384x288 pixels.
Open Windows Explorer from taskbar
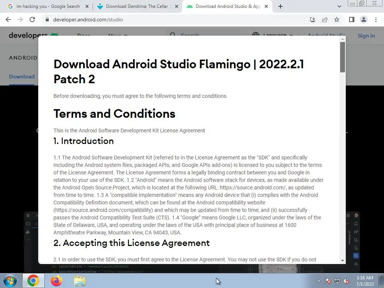[80, 281]
